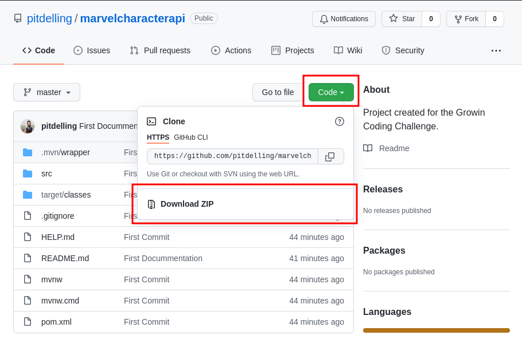Open the Security tab

click(403, 50)
